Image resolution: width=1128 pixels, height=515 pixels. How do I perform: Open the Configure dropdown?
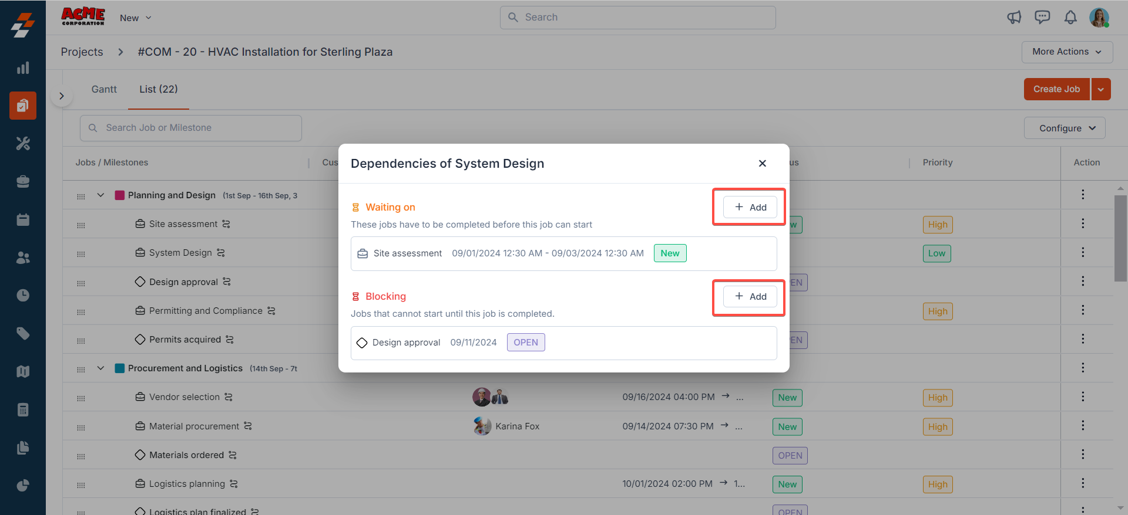(x=1064, y=128)
